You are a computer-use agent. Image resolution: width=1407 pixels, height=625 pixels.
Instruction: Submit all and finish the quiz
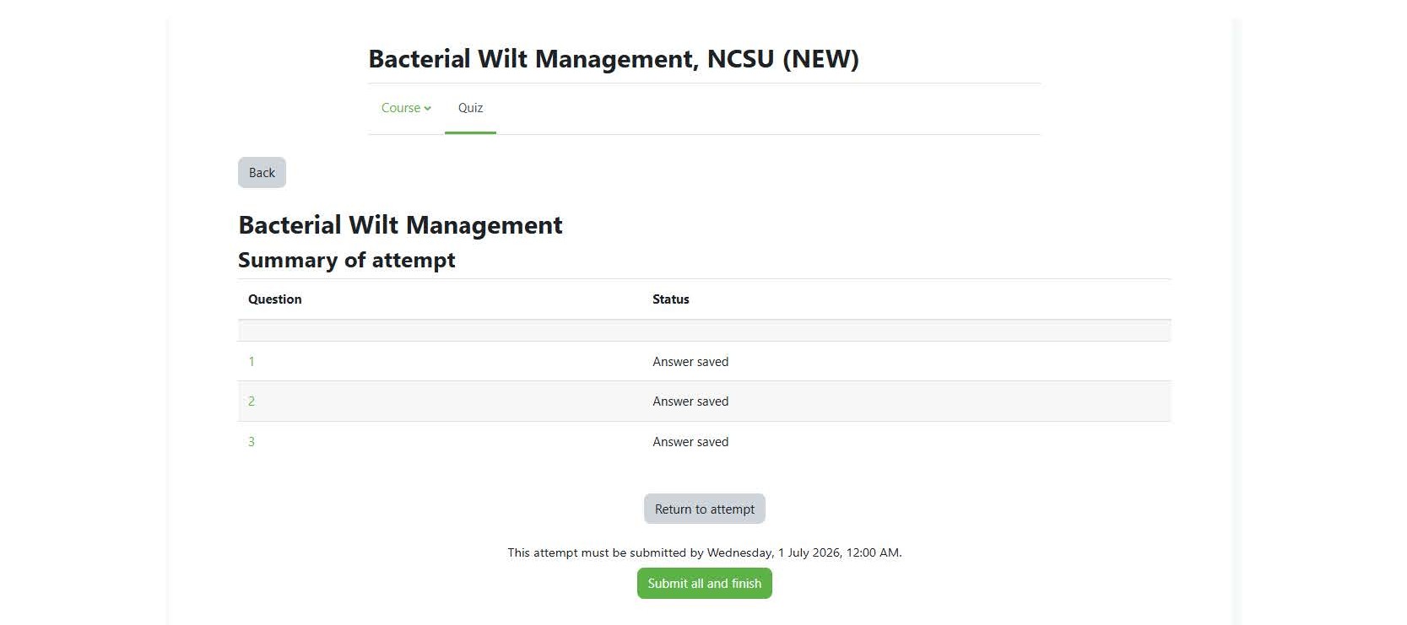(704, 584)
